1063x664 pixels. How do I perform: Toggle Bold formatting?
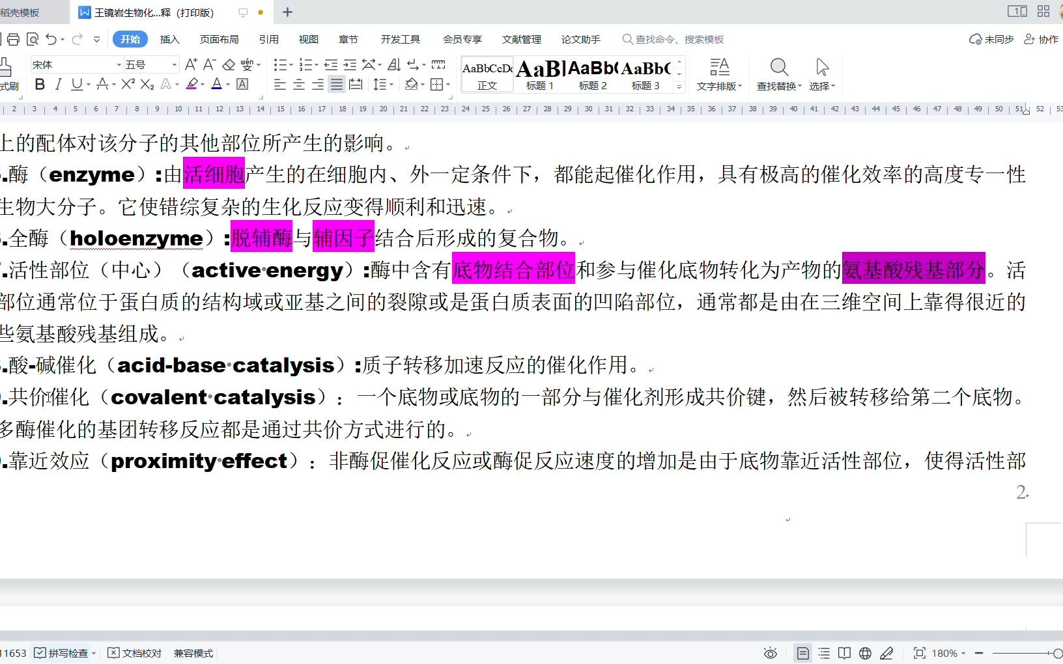click(x=40, y=84)
